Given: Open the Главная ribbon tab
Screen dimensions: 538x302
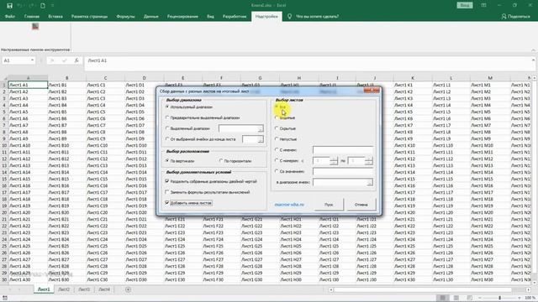Looking at the screenshot, I should 32,16.
